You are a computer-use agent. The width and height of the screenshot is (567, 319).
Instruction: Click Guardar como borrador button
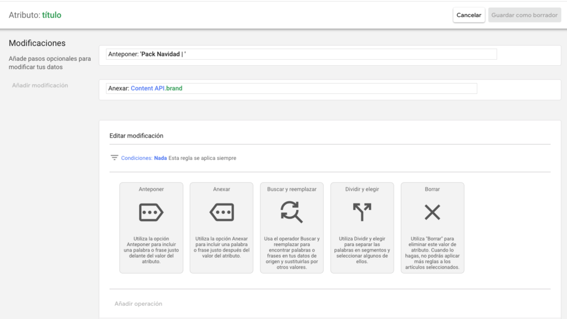click(x=524, y=15)
